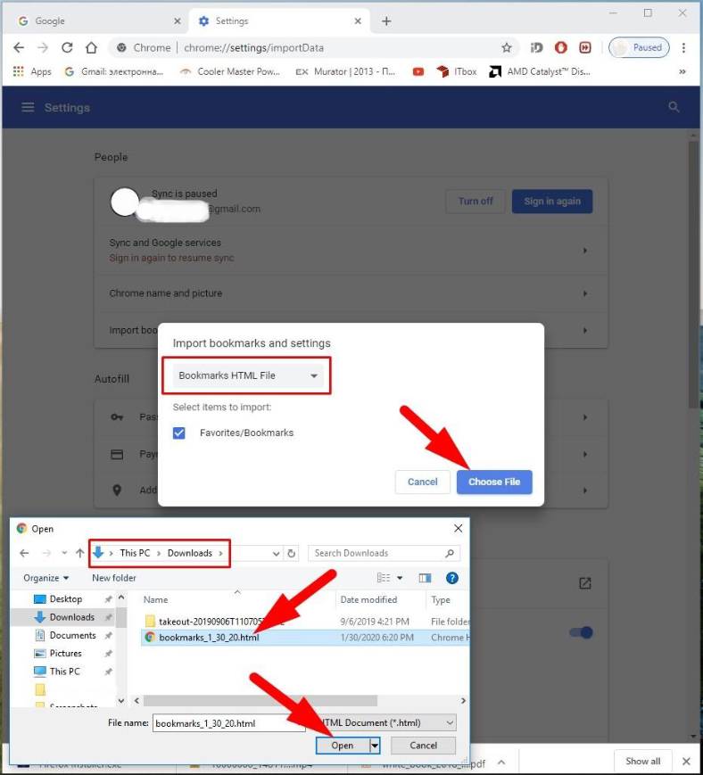Image resolution: width=703 pixels, height=775 pixels.
Task: Open the Chrome home page icon
Action: point(92,47)
